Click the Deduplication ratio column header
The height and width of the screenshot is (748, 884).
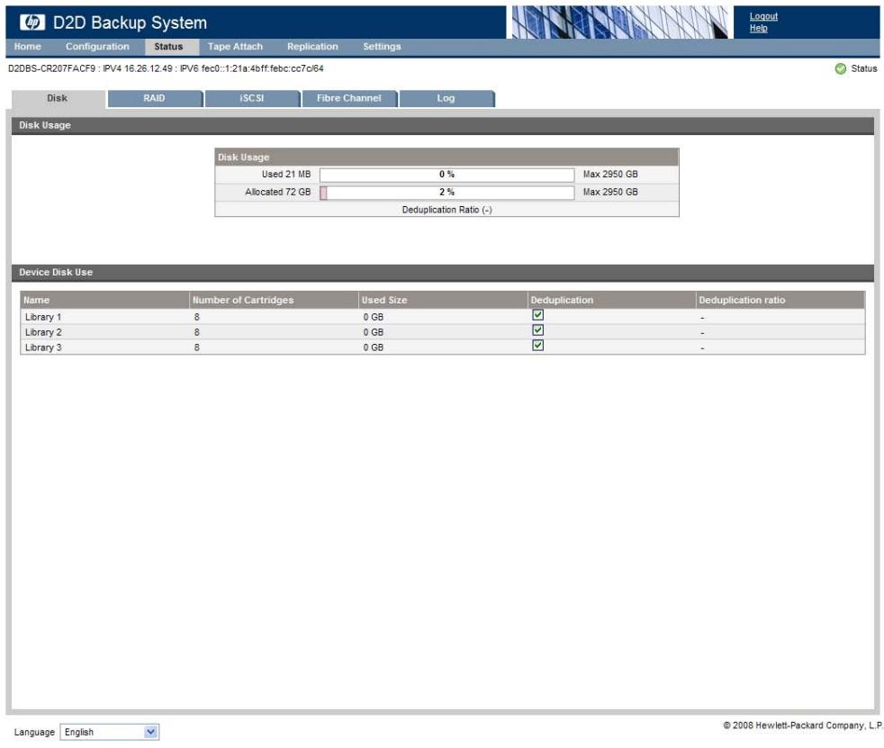pos(780,300)
